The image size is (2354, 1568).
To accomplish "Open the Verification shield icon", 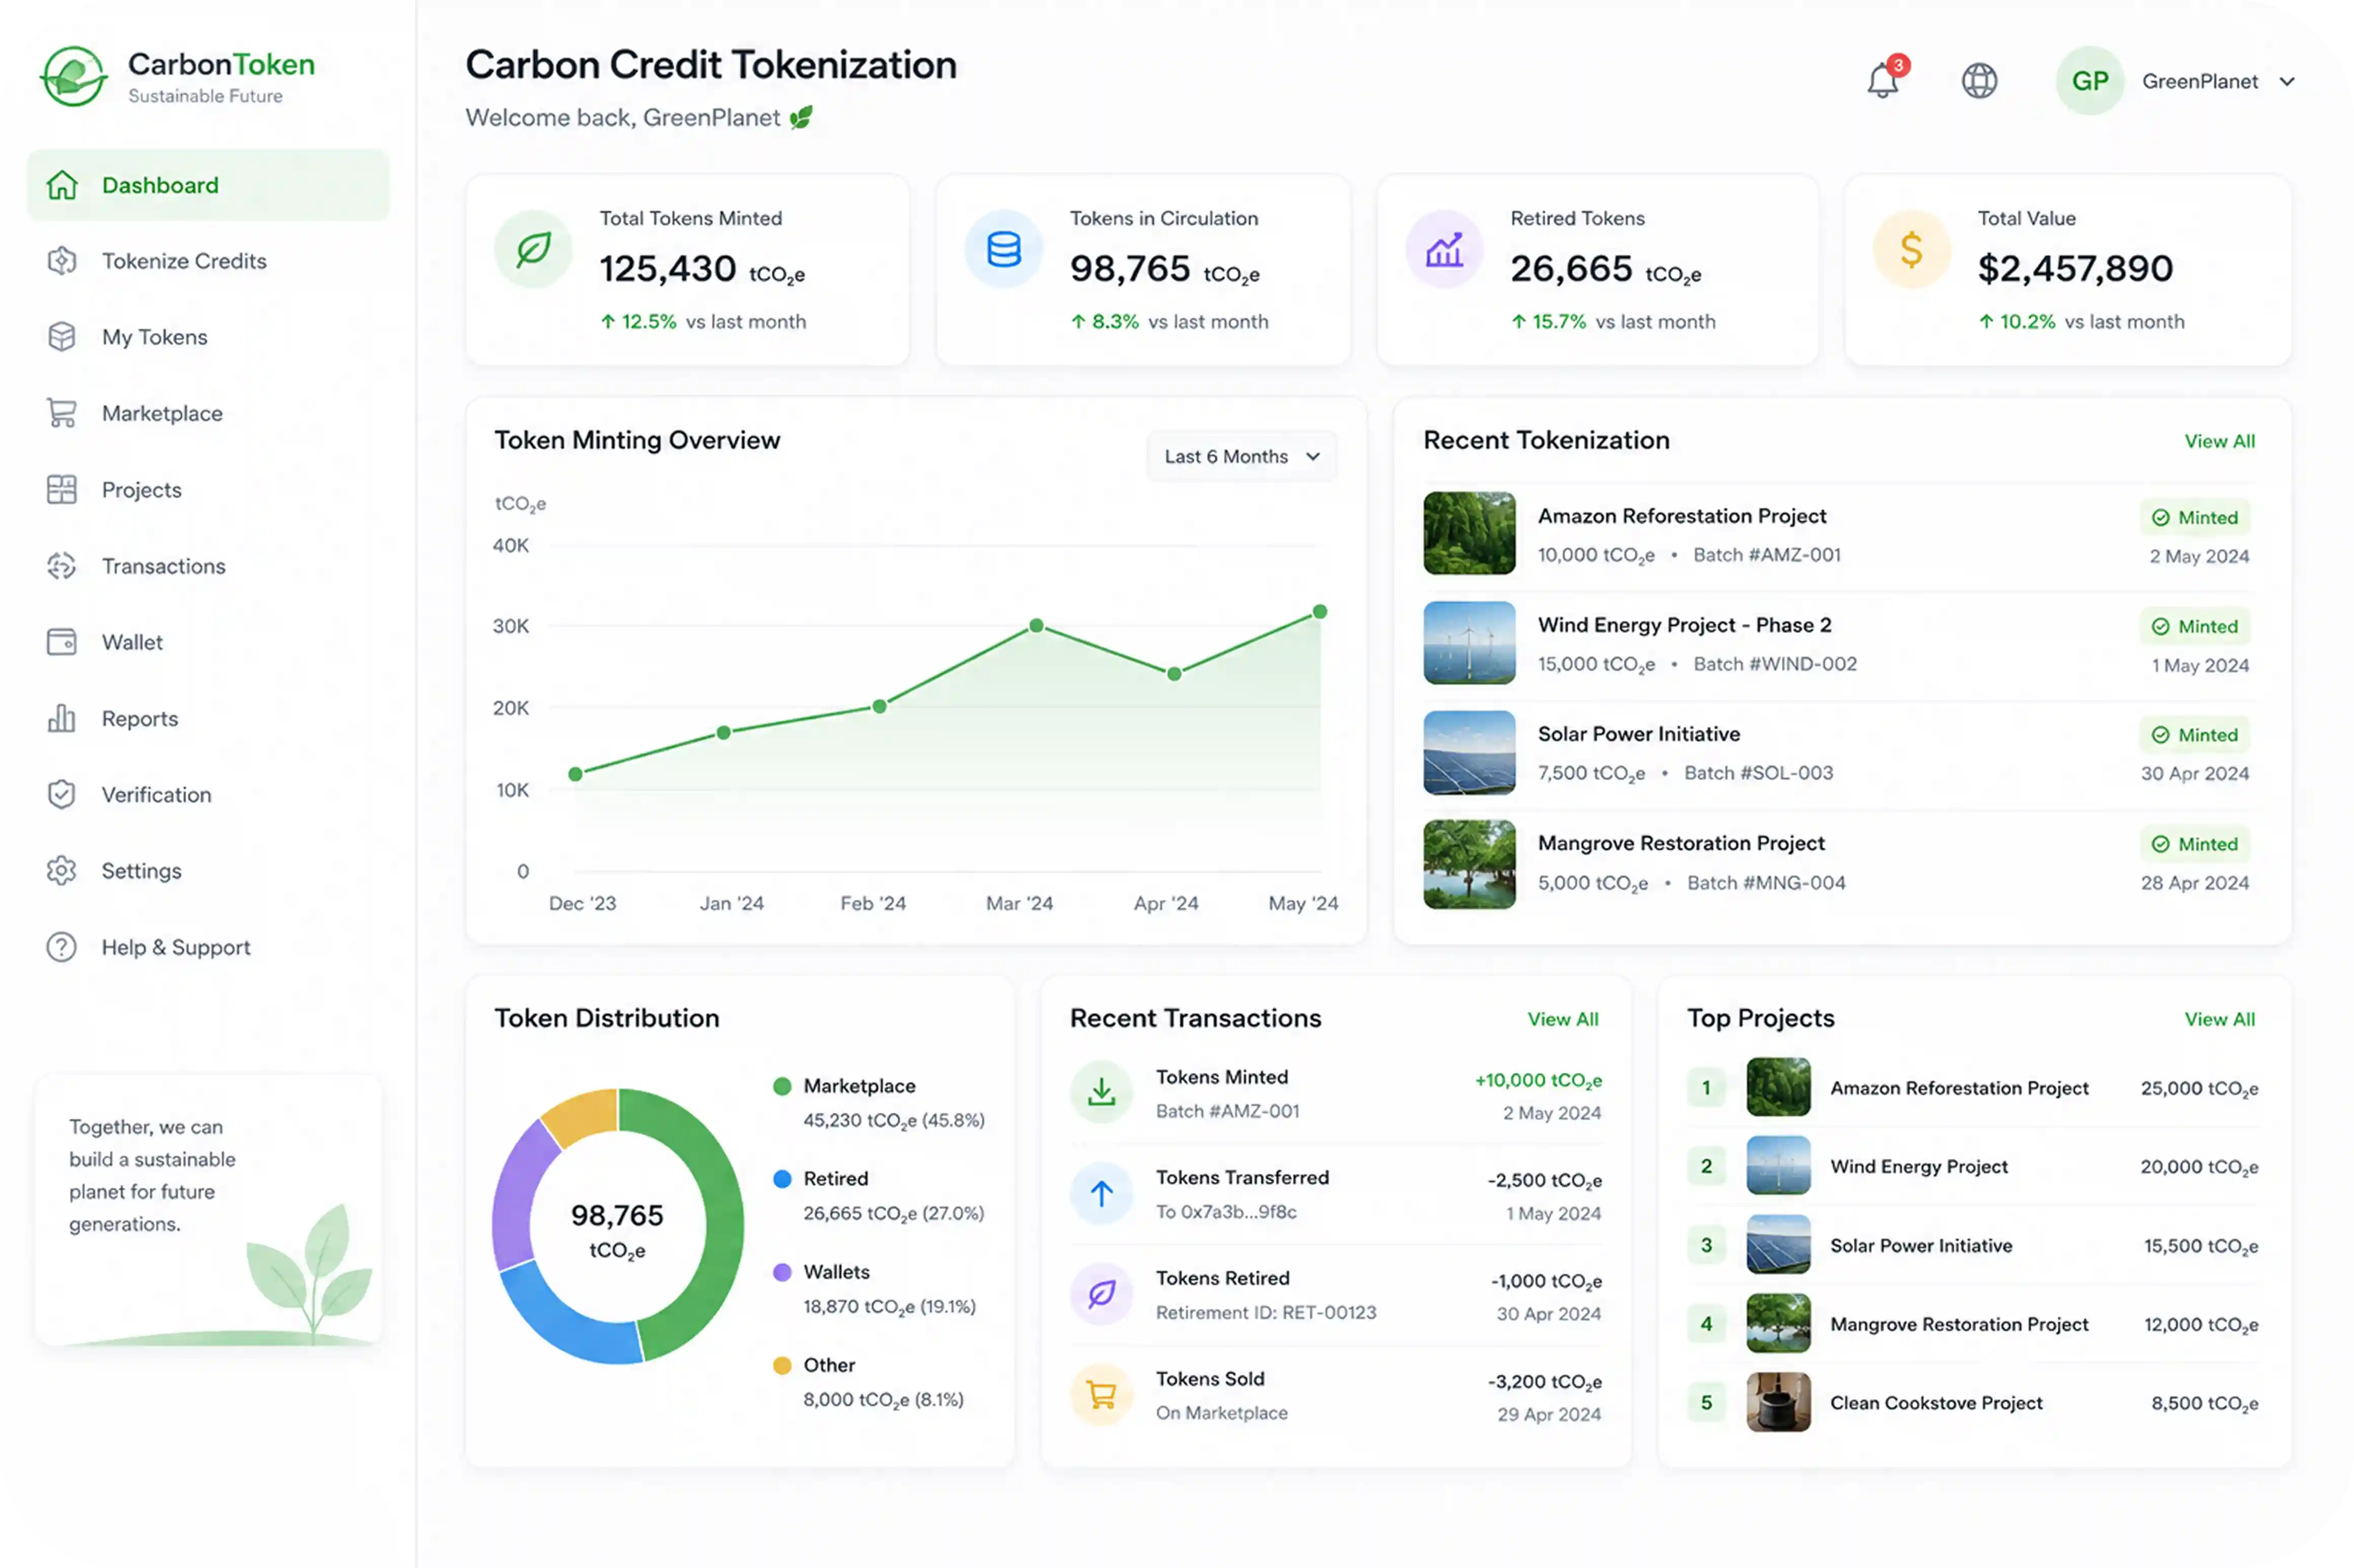I will pyautogui.click(x=62, y=794).
